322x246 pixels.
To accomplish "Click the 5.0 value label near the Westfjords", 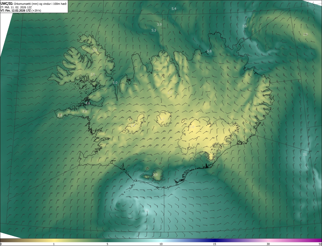I will pyautogui.click(x=115, y=83).
